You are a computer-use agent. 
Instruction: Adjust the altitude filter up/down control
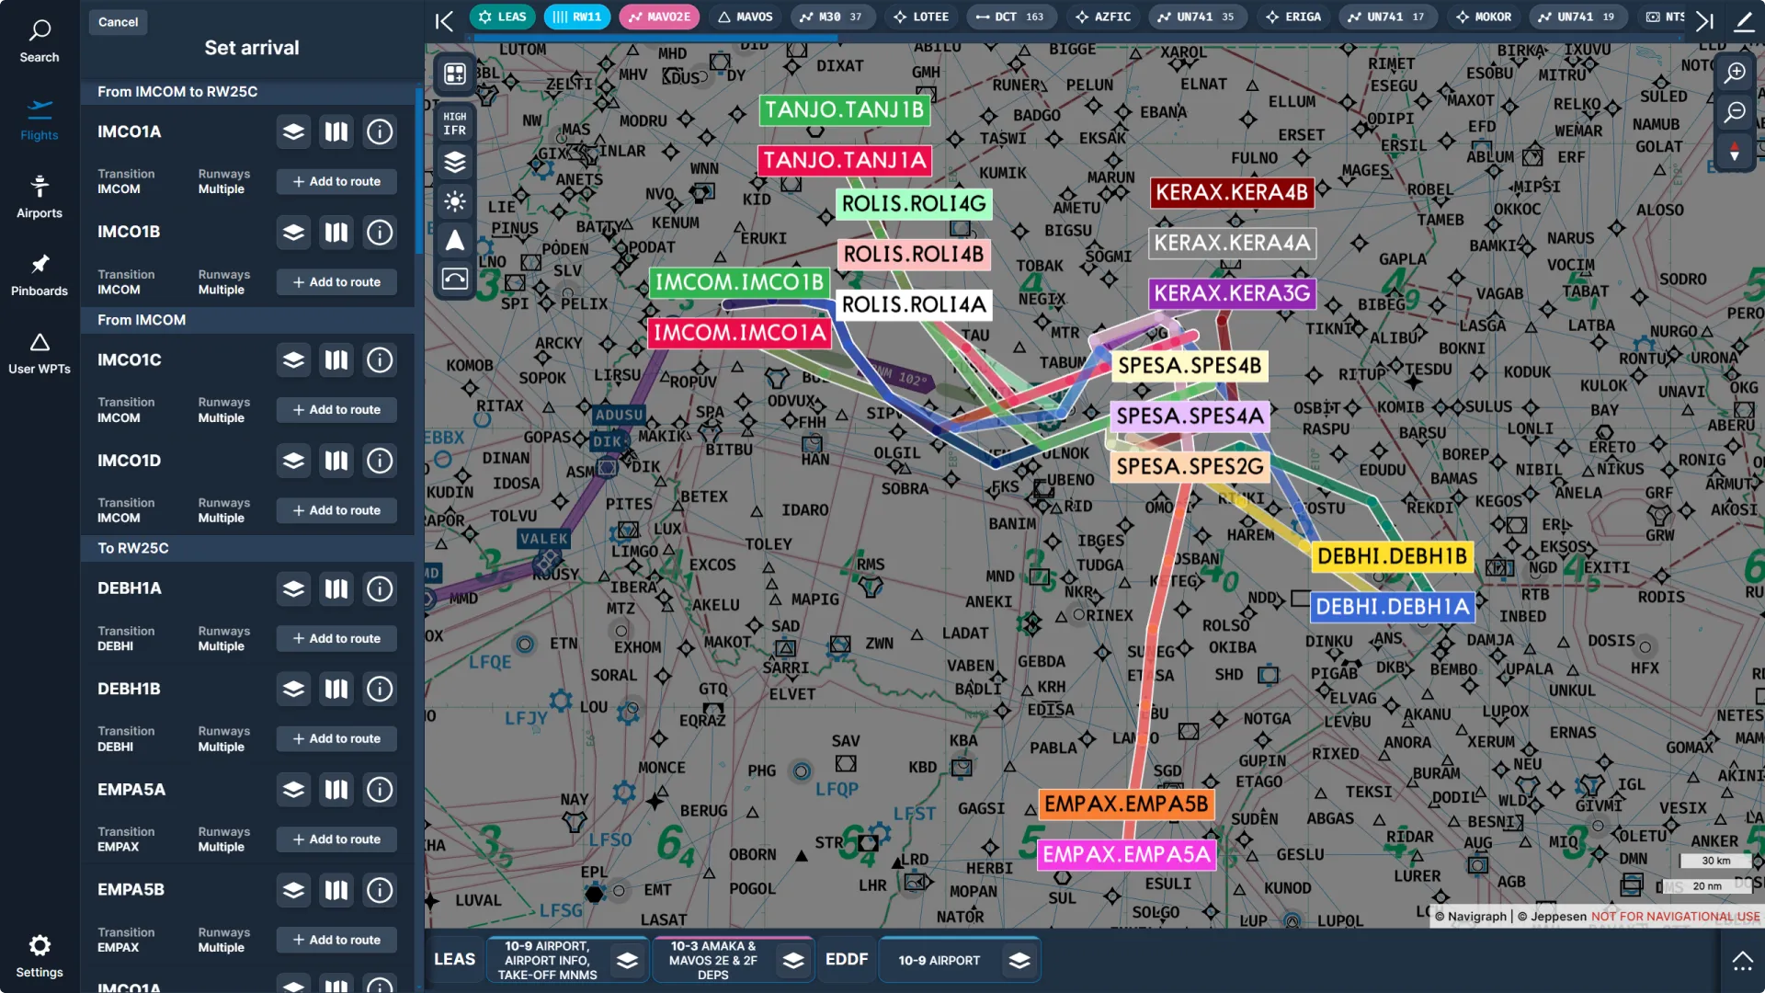[x=1736, y=153]
